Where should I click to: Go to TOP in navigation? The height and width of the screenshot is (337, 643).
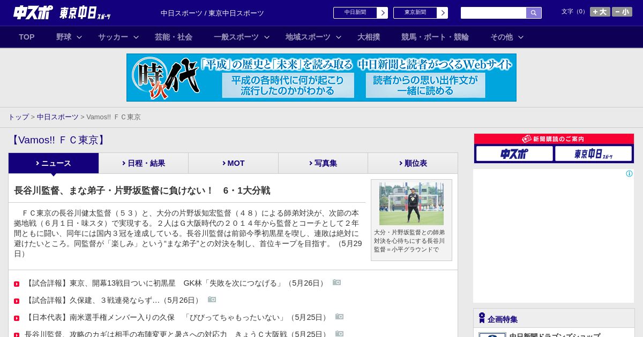pyautogui.click(x=27, y=37)
